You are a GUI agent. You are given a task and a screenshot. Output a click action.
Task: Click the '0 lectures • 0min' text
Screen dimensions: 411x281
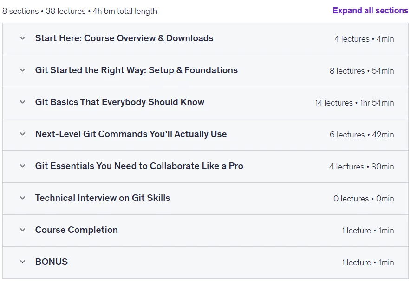(x=364, y=199)
